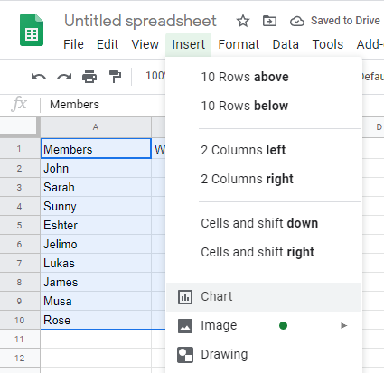Select column A header

(x=96, y=127)
